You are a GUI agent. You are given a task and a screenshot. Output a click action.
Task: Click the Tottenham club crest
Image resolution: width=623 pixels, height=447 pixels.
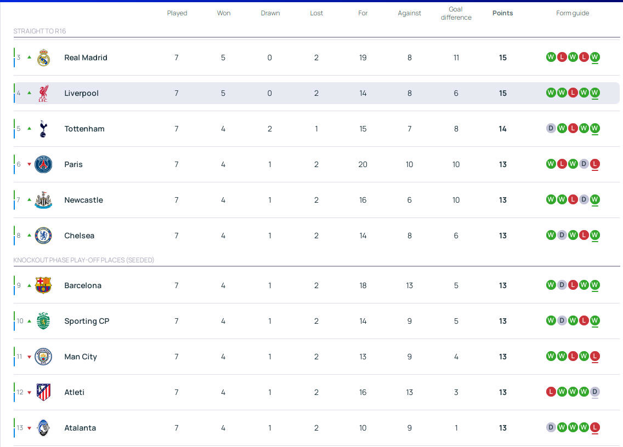pyautogui.click(x=43, y=129)
